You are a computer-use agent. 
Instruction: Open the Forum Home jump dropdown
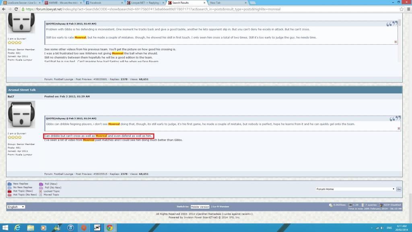355,189
